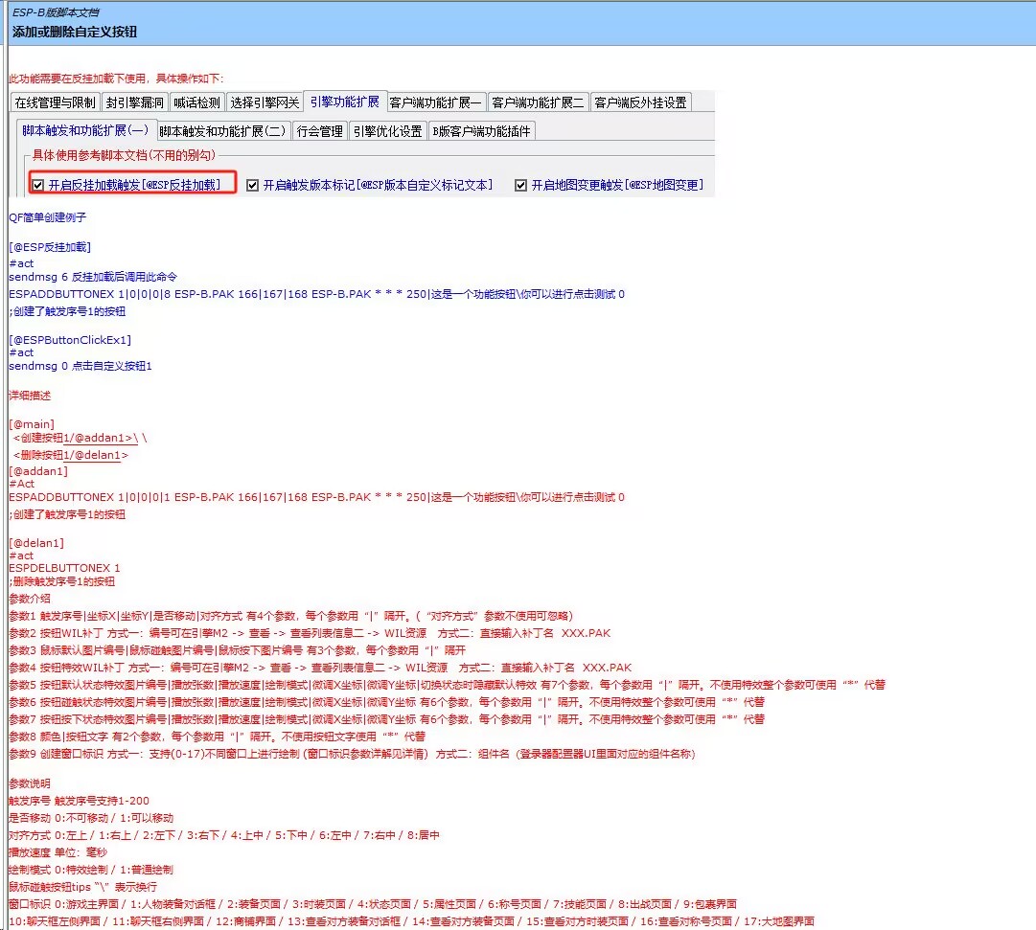Click the 引擎功能扩展 tab

coord(345,102)
